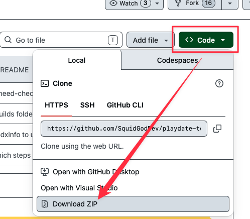The height and width of the screenshot is (219, 250).
Task: Switch to the Codespaces tab
Action: (x=177, y=60)
